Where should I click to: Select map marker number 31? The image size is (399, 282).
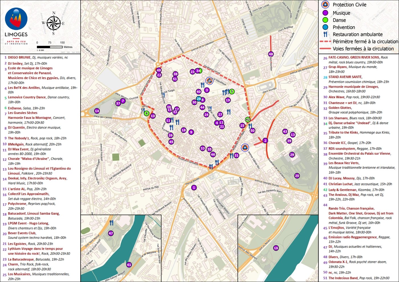tap(236, 155)
